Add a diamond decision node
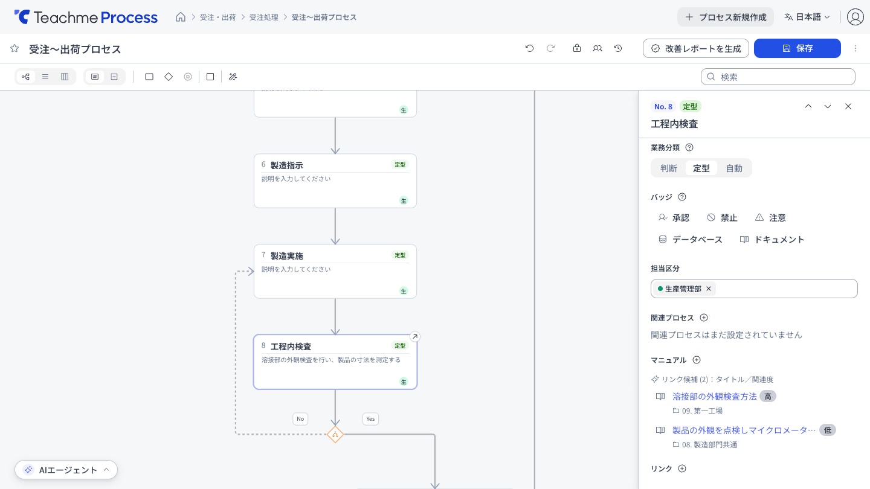This screenshot has height=489, width=870. [169, 77]
